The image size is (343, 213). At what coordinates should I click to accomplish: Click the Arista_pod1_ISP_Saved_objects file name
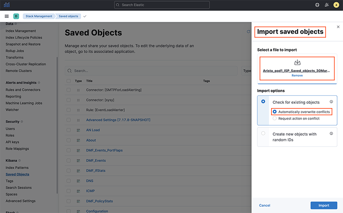tap(296, 71)
